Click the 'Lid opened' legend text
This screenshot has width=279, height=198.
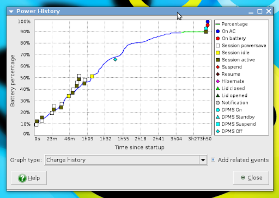tap(234, 96)
